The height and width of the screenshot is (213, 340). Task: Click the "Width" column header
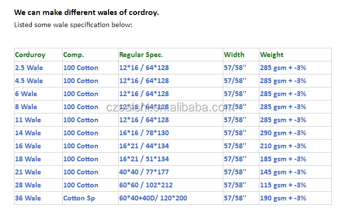pos(234,55)
